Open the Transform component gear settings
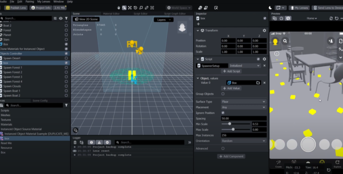The height and width of the screenshot is (174, 343). click(264, 31)
